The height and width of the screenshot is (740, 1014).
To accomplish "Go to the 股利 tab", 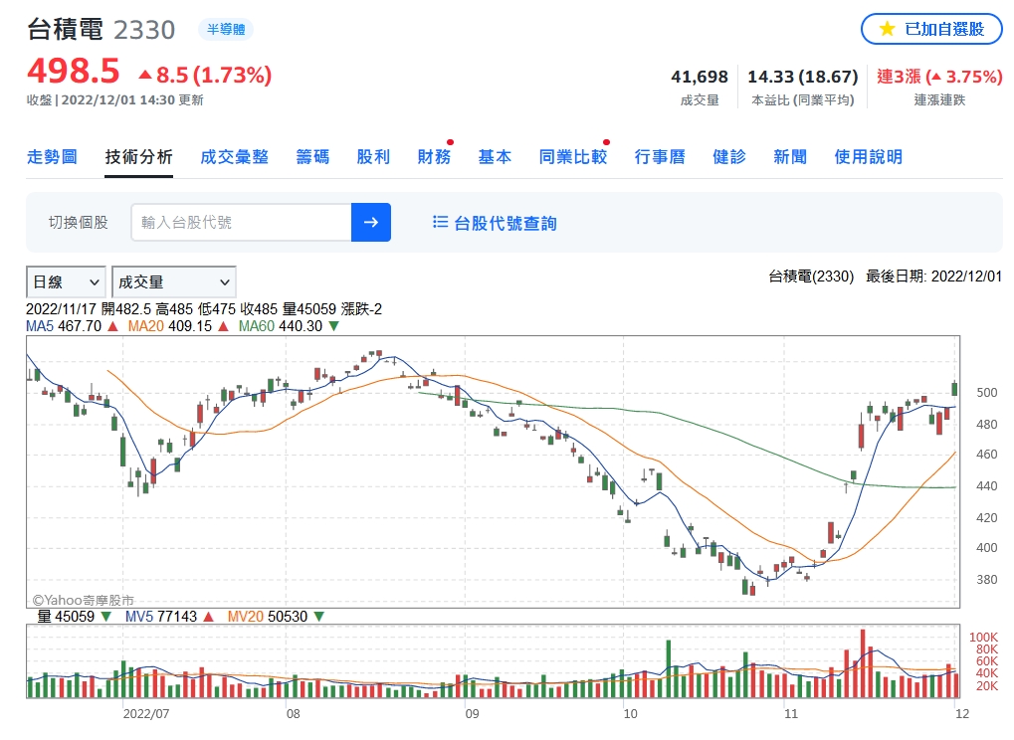I will pos(373,156).
